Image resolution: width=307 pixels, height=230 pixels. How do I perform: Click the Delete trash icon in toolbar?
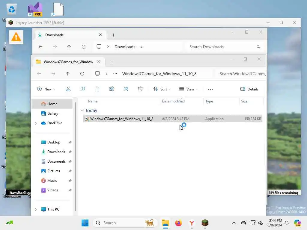click(140, 89)
